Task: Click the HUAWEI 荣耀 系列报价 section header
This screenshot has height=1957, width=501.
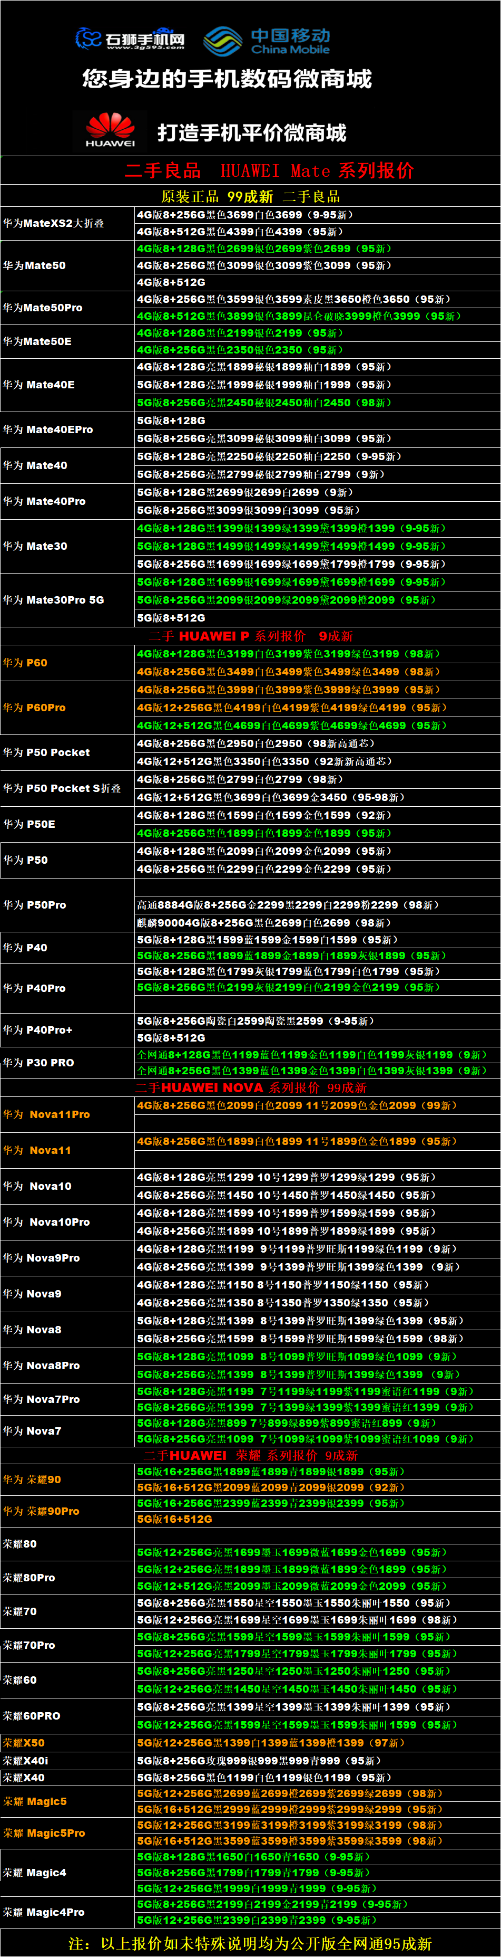Action: tap(251, 1456)
